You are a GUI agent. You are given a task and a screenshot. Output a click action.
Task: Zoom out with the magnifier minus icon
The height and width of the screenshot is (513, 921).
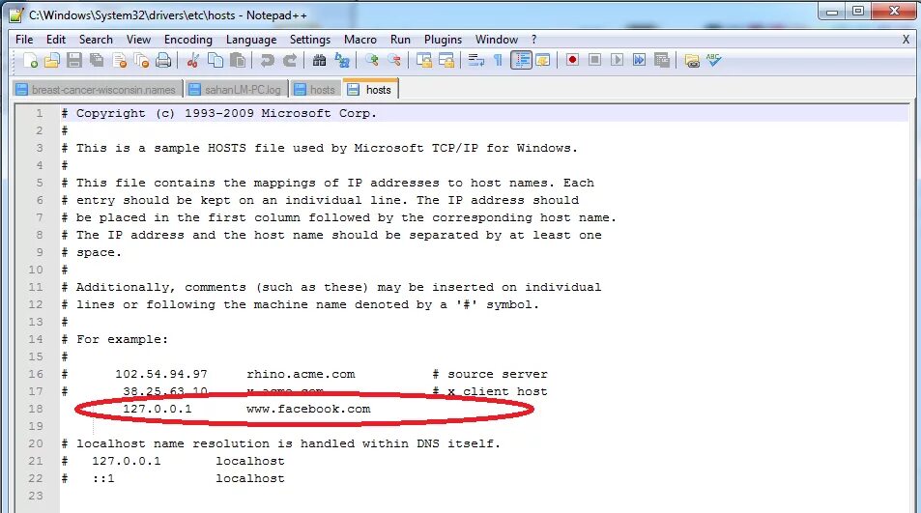pyautogui.click(x=394, y=60)
